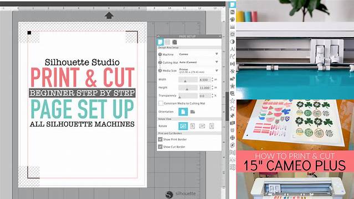Open the registration marks tab icon

tap(175, 42)
